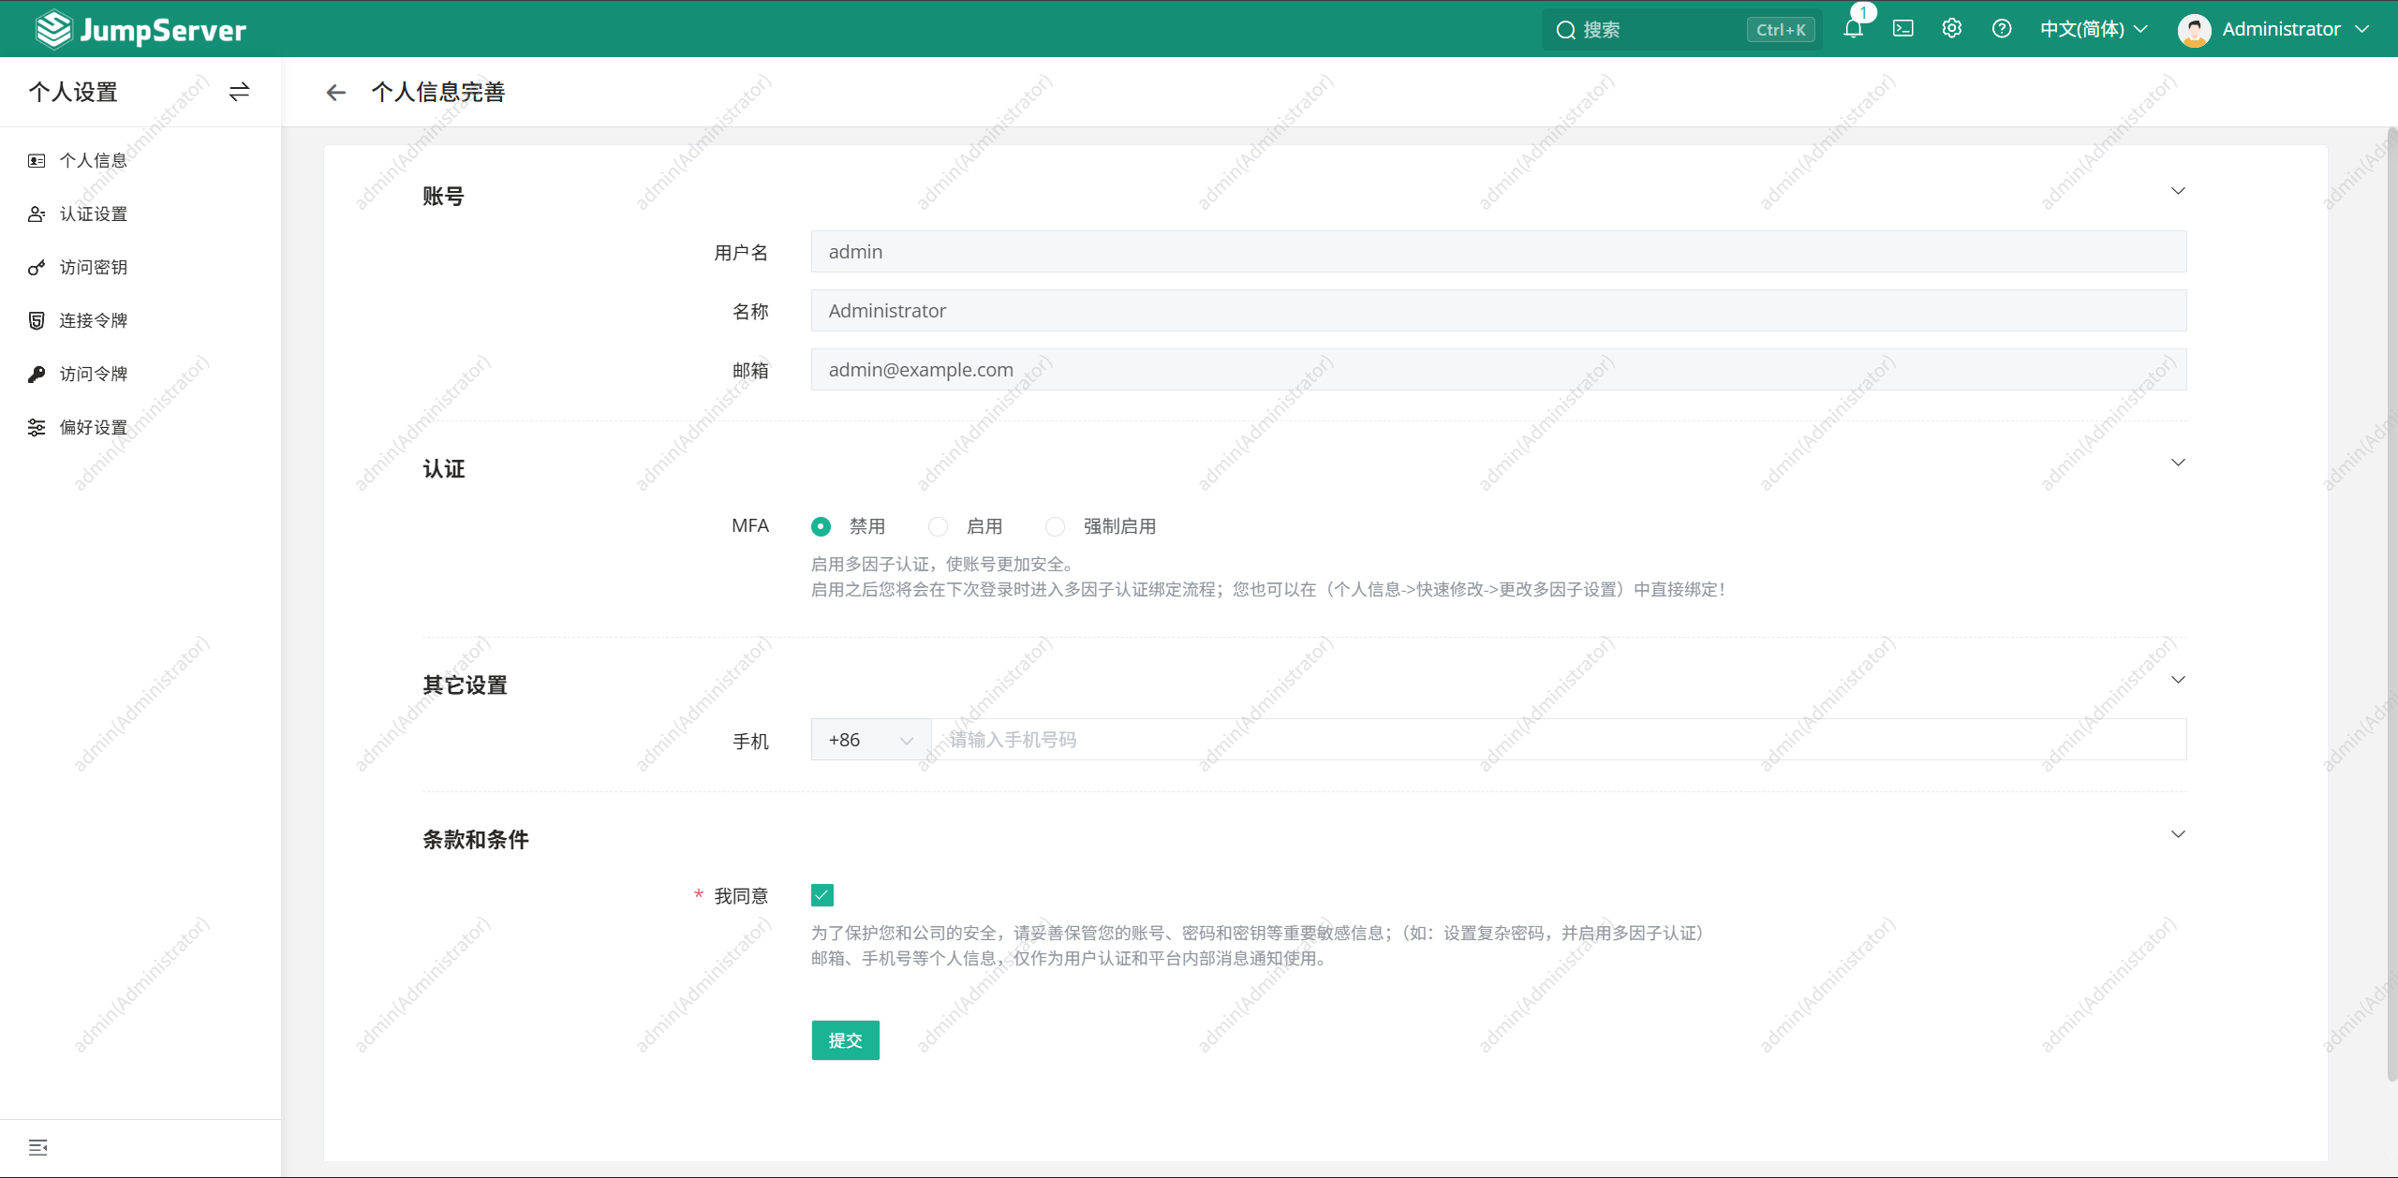Open 认证设置 in the sidebar

(94, 214)
